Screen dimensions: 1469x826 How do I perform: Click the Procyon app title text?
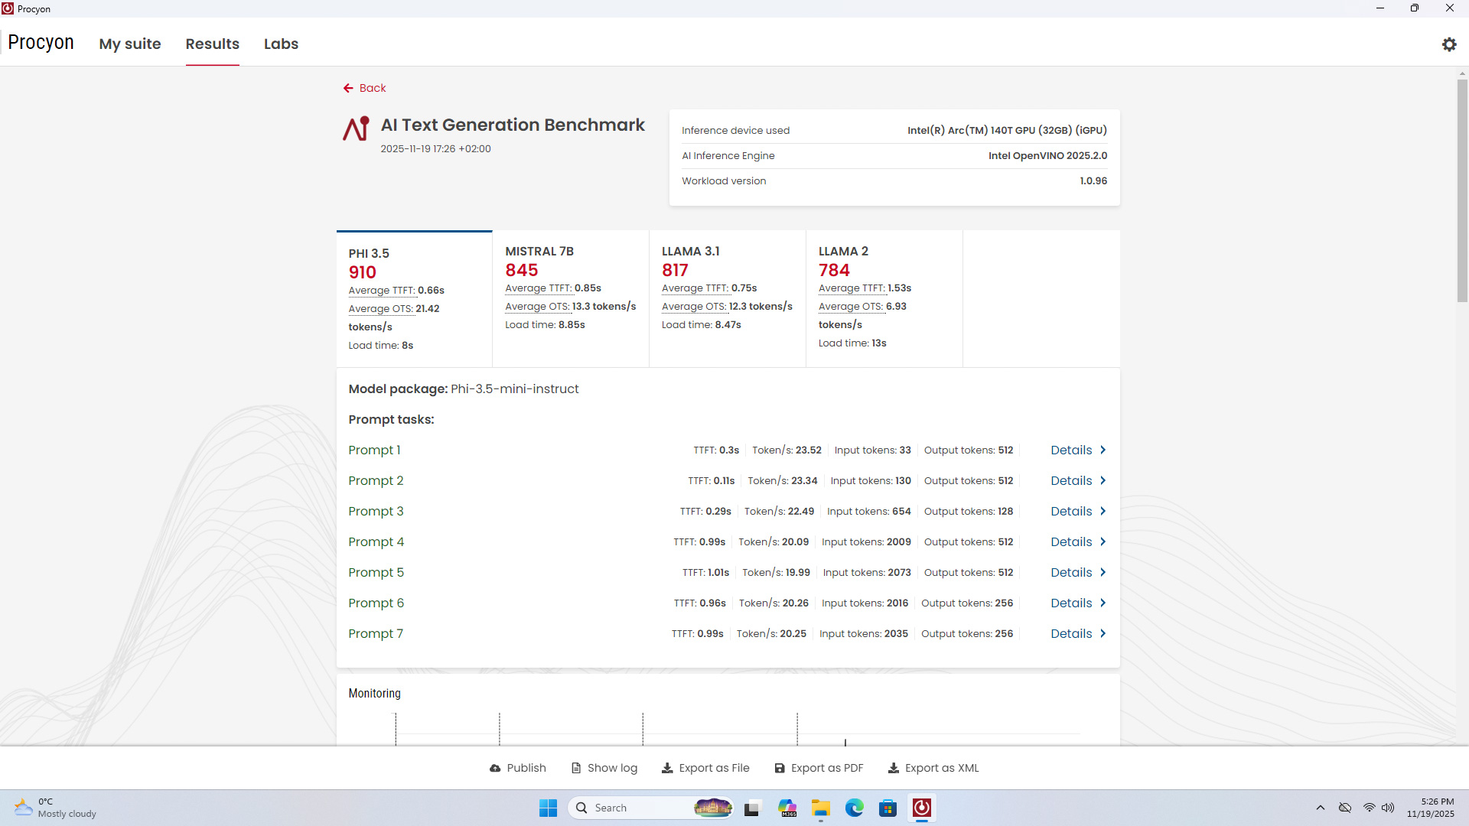coord(41,43)
